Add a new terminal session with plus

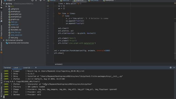(x=36, y=68)
